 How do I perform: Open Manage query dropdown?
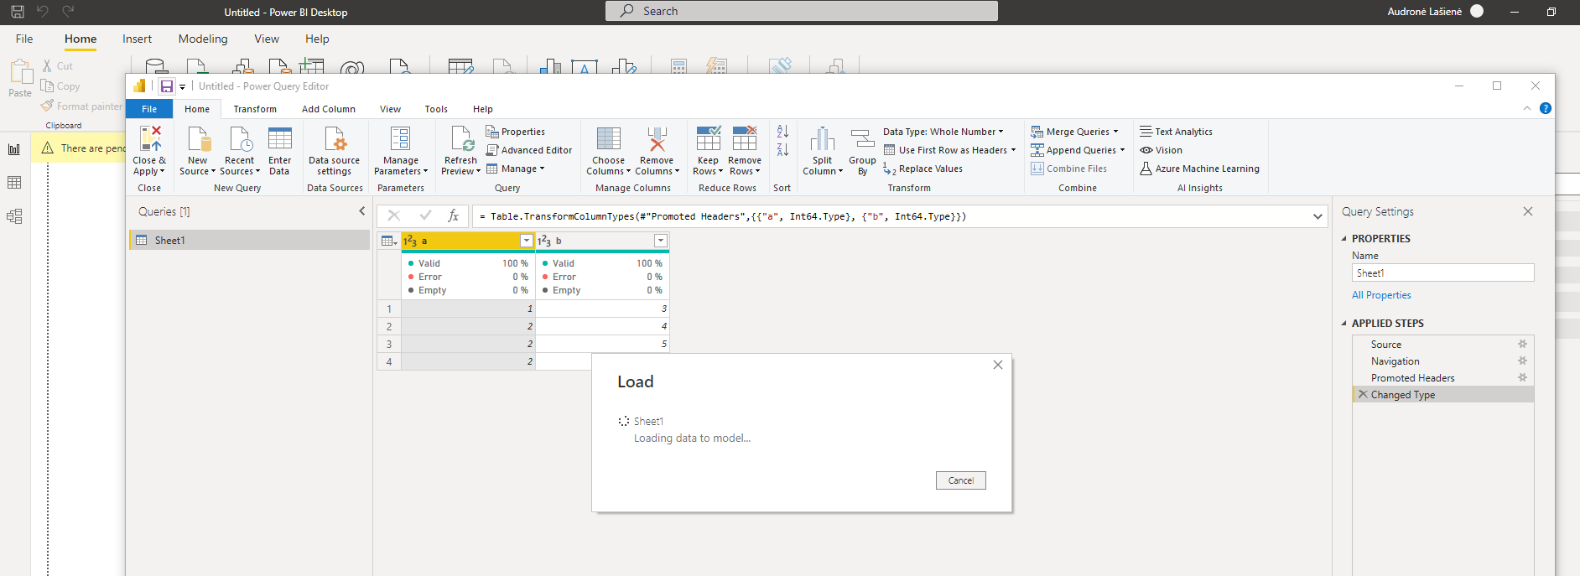coord(516,169)
